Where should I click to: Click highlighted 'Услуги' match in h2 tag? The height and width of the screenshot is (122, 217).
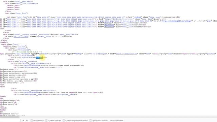click(39, 58)
